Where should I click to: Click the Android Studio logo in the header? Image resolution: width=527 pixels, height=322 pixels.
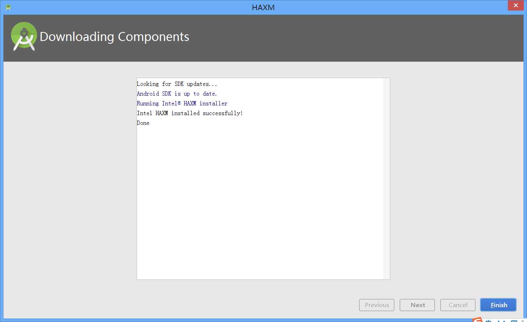(x=24, y=36)
